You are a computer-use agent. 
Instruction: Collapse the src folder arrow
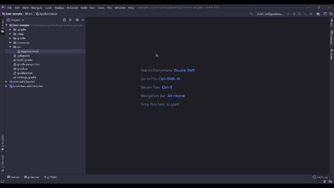[10, 47]
